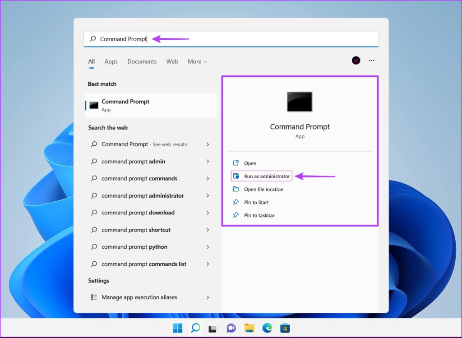This screenshot has width=462, height=338.
Task: Switch to the Apps tab
Action: coord(111,61)
